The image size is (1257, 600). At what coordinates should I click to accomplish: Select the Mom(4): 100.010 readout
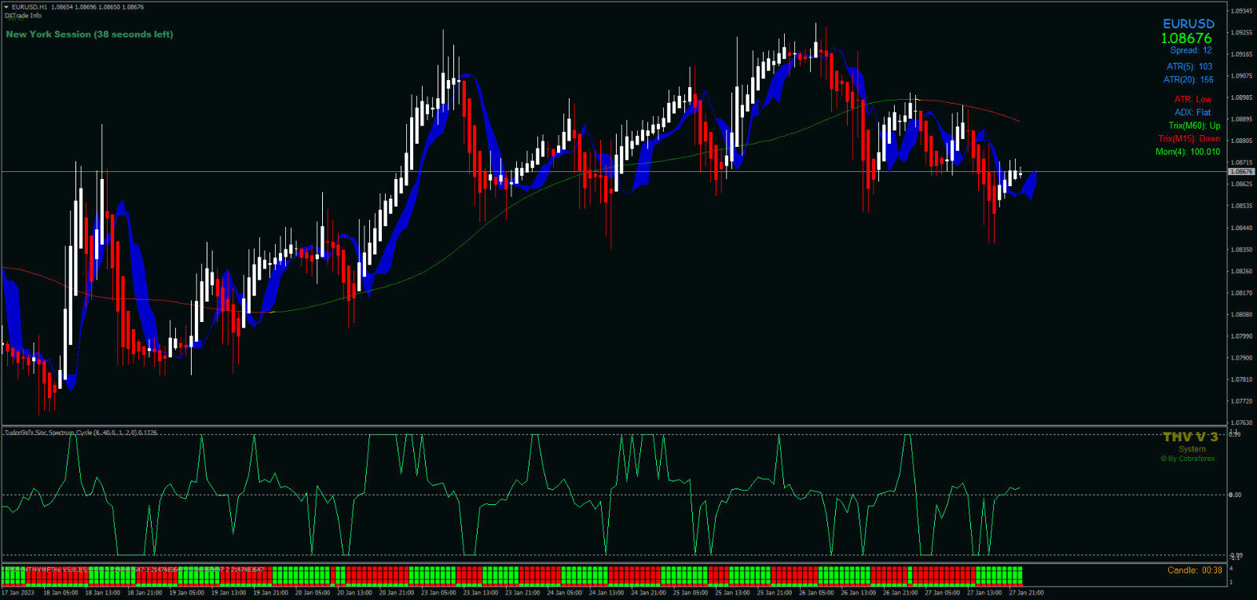pyautogui.click(x=1187, y=152)
